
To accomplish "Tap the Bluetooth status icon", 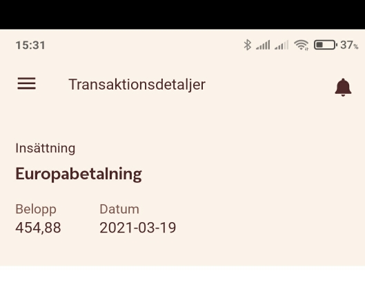I will click(x=248, y=45).
